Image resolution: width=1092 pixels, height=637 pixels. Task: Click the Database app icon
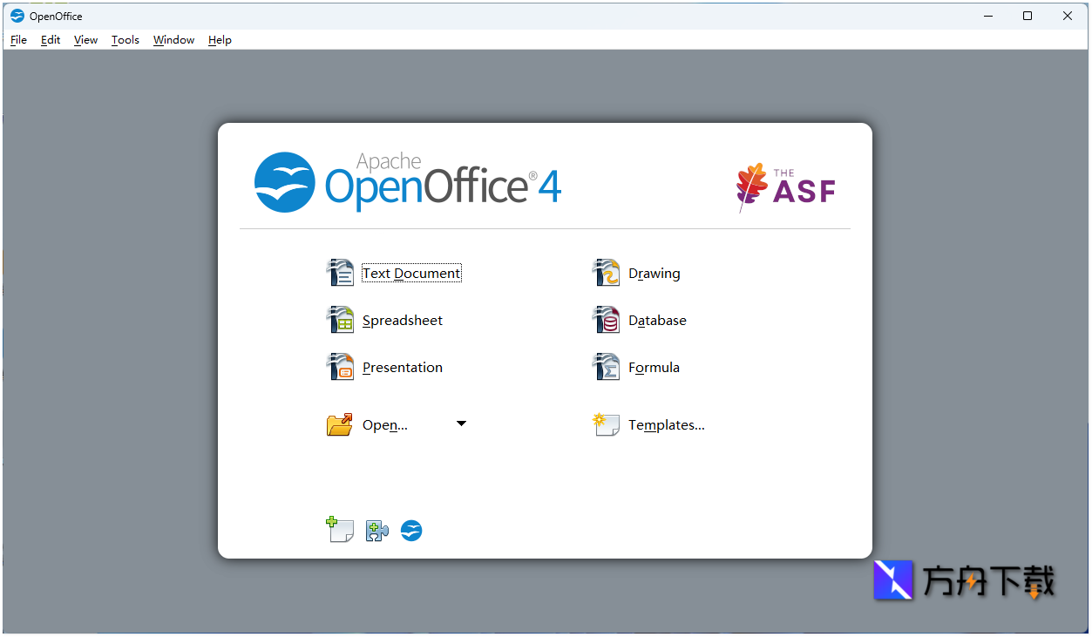[606, 320]
